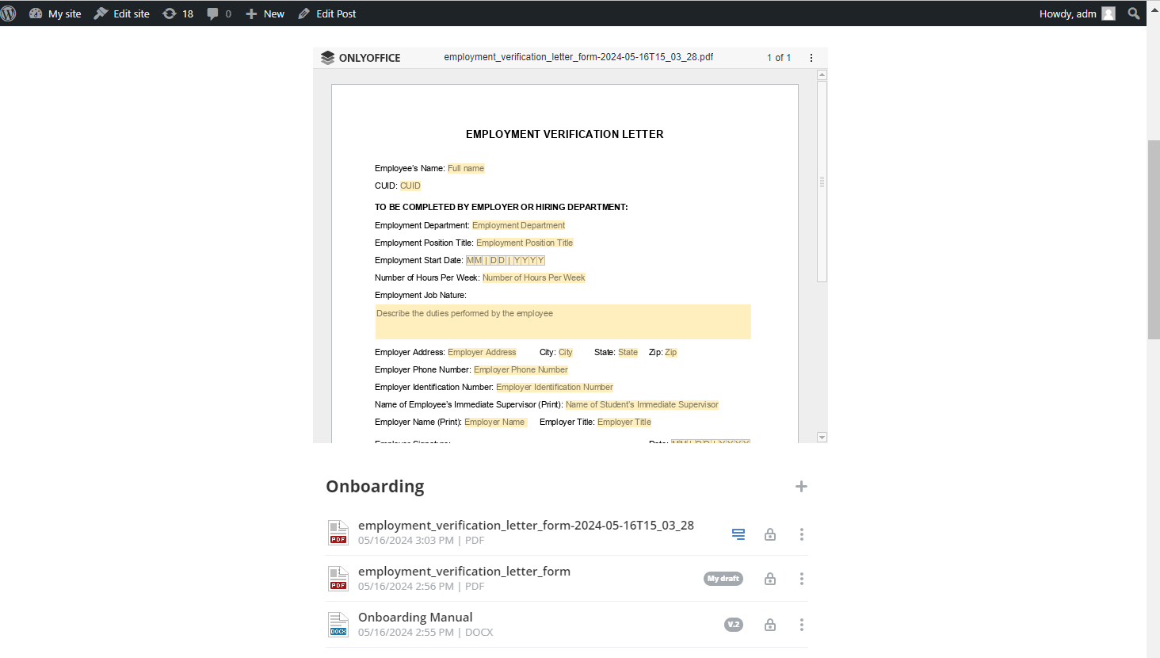Open the 18 pending updates icon
Viewport: 1160px width, 658px height.
178,13
